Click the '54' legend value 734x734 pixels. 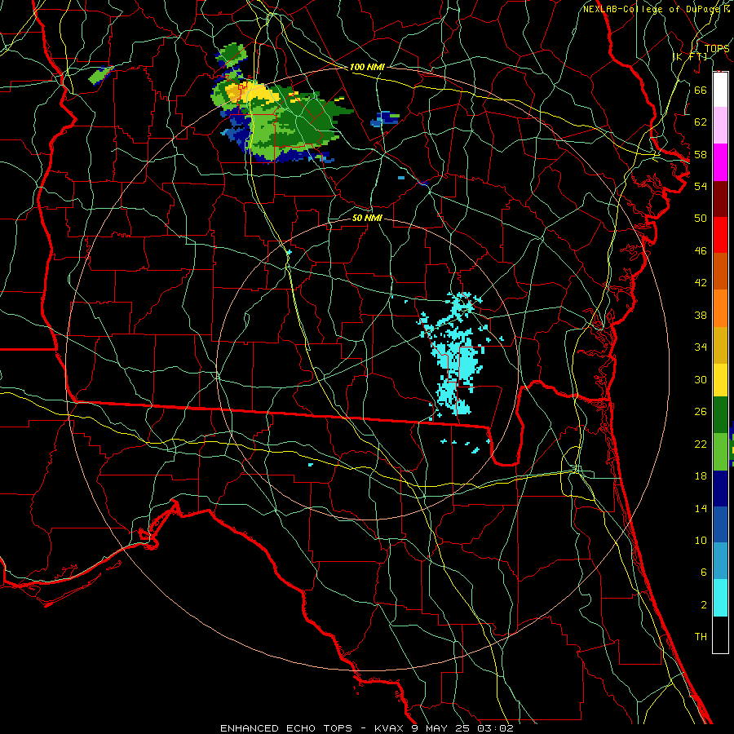point(701,186)
